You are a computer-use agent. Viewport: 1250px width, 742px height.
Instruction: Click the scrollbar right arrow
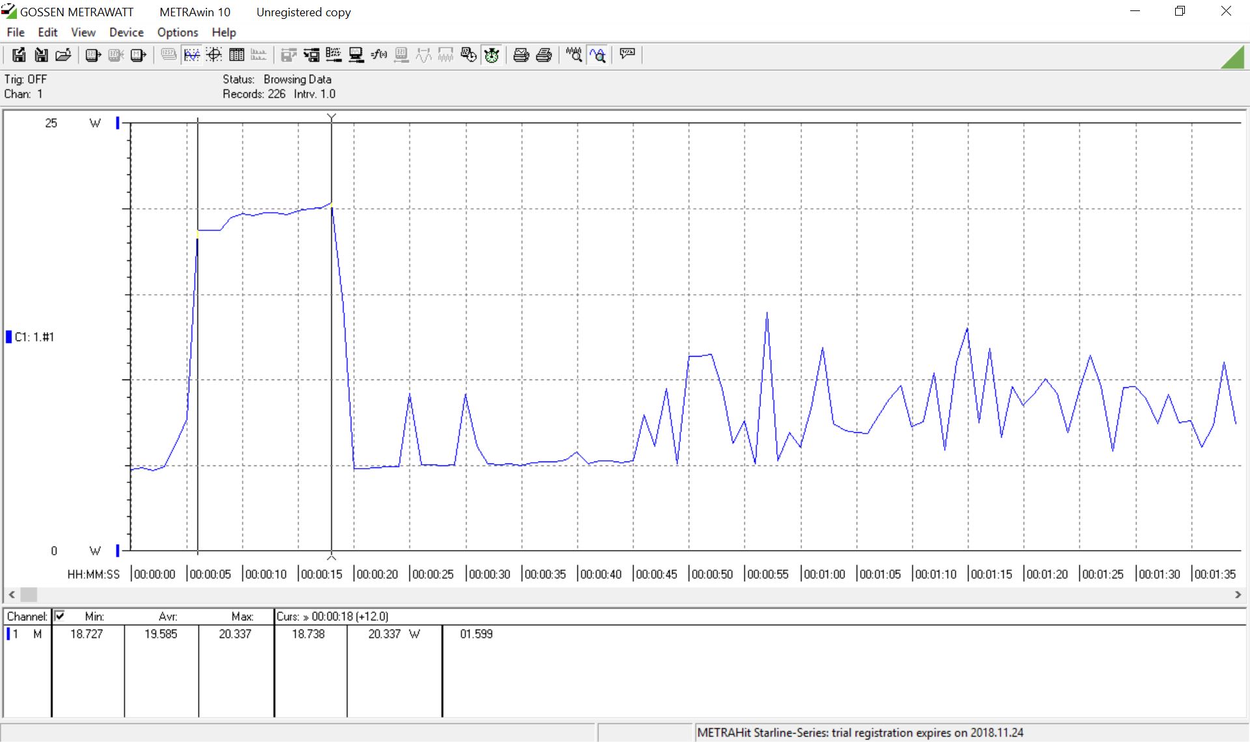pyautogui.click(x=1238, y=594)
